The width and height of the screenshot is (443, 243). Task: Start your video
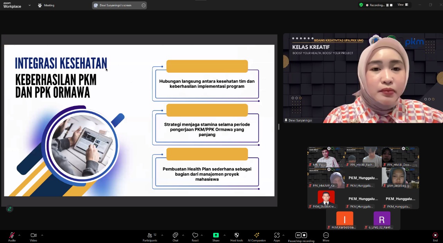pyautogui.click(x=33, y=235)
